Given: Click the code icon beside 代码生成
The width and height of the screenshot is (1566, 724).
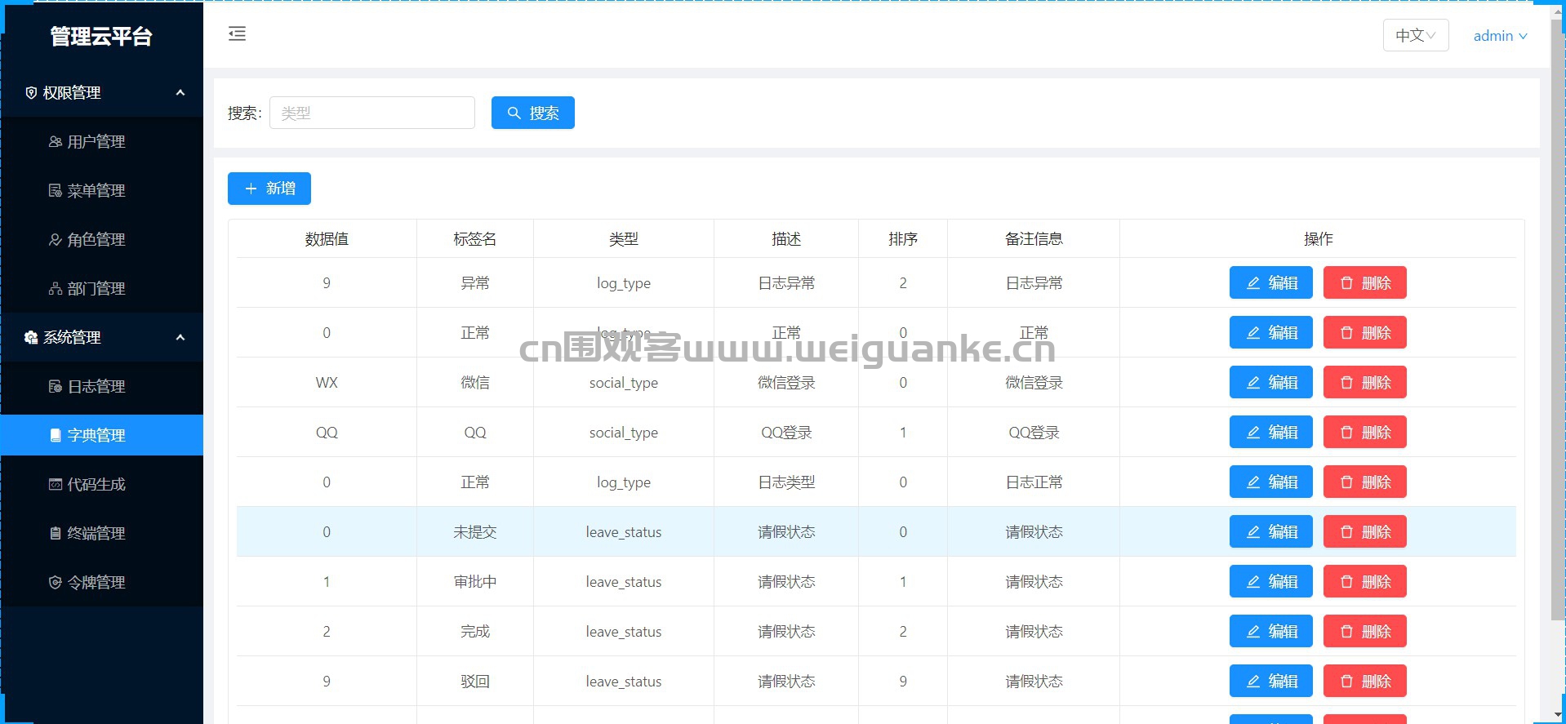Looking at the screenshot, I should [56, 484].
